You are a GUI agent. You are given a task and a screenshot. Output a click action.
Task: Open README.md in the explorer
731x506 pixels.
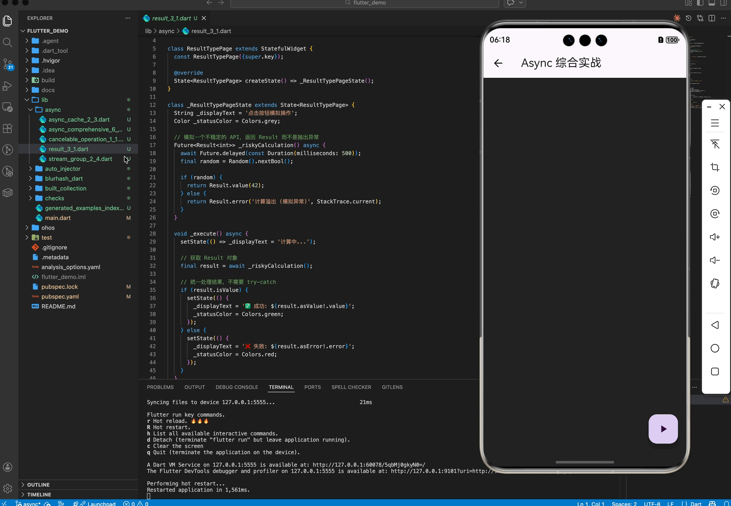[x=78, y=306]
